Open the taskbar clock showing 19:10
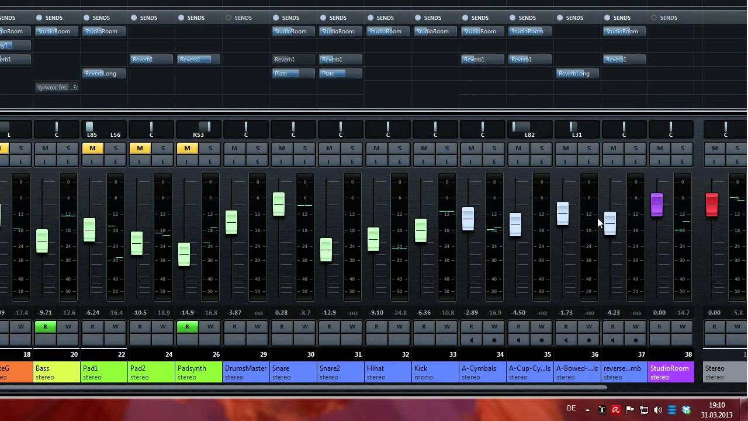 (716, 410)
